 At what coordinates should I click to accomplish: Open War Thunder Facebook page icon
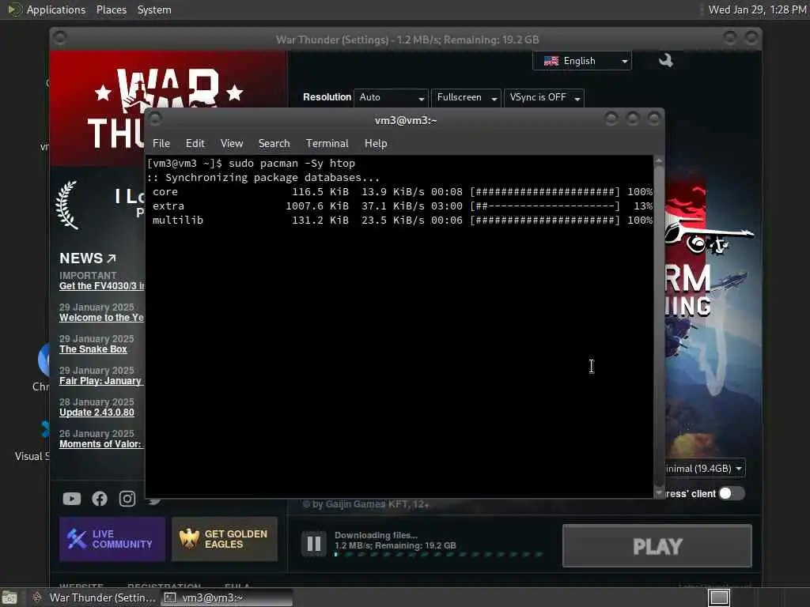click(x=100, y=499)
